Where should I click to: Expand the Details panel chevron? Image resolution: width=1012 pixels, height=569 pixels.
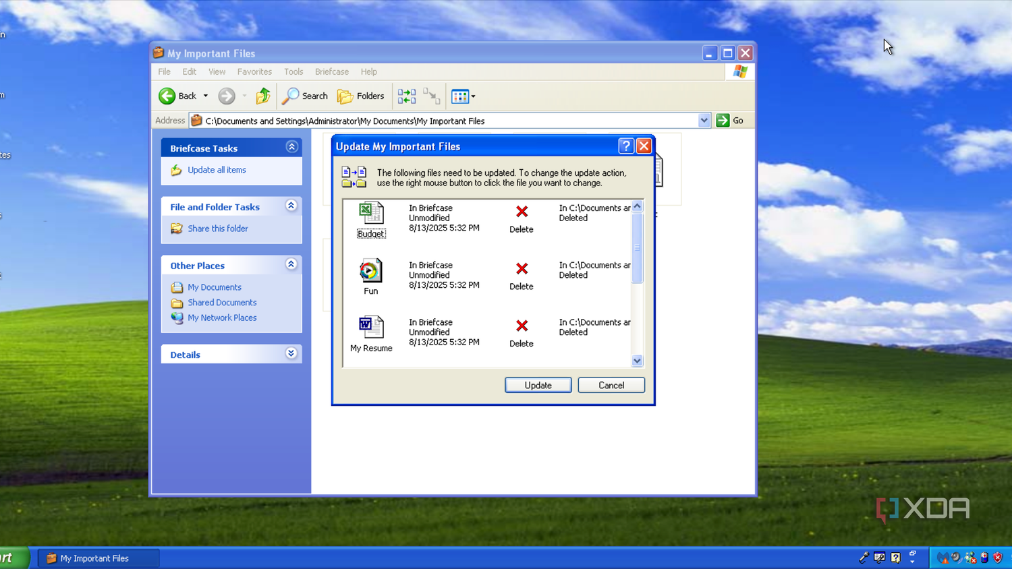(x=291, y=353)
